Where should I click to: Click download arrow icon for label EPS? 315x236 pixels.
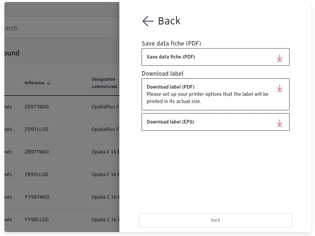coord(279,123)
